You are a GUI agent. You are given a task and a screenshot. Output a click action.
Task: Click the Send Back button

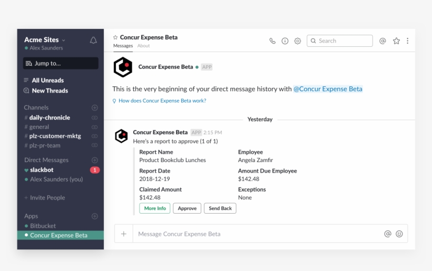point(220,208)
